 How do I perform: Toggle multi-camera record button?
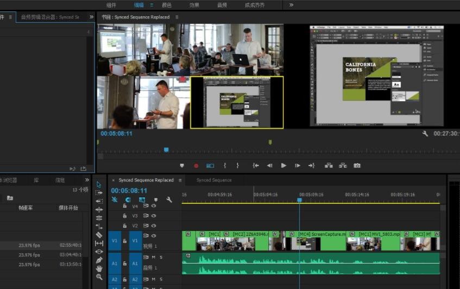(x=196, y=165)
